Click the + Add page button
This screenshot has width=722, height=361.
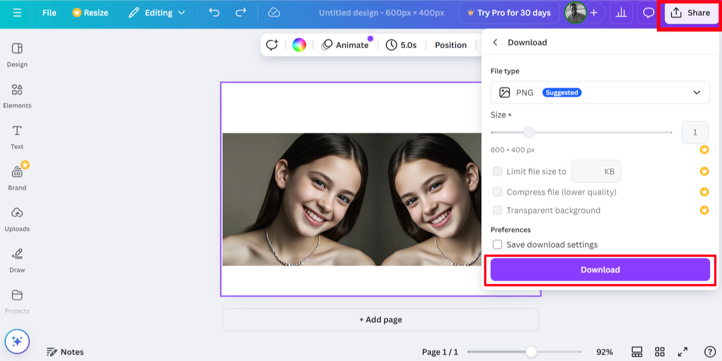[381, 320]
